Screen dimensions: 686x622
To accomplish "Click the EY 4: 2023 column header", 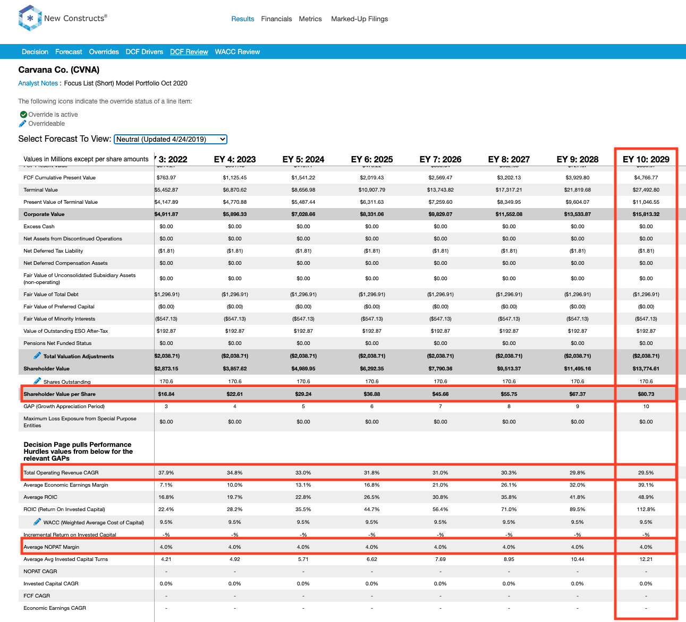I will point(235,159).
